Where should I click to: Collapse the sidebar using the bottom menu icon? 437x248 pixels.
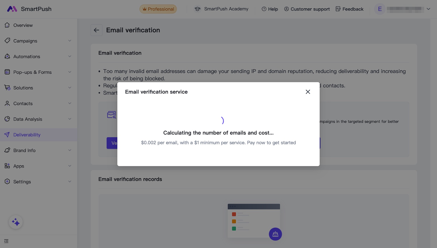6,241
